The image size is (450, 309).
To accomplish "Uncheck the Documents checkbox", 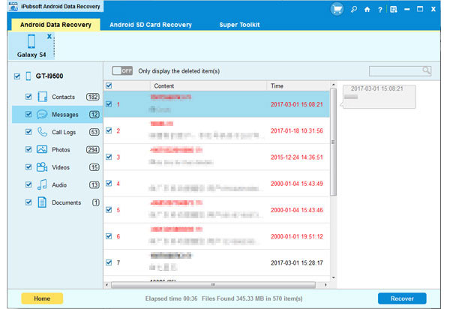I will [28, 202].
